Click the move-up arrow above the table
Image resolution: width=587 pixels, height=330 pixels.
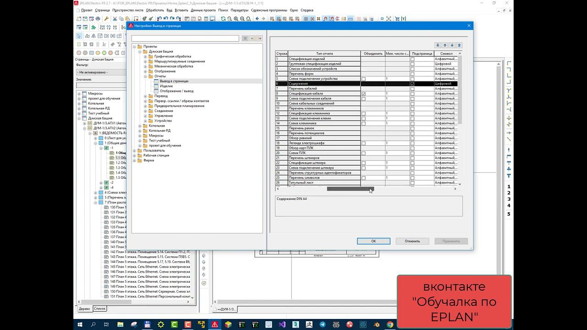pos(445,45)
